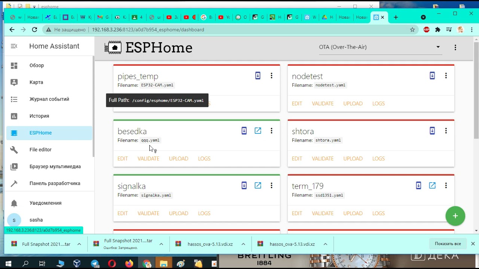The image size is (479, 269).
Task: Open Карта in the sidebar
Action: tap(49, 82)
